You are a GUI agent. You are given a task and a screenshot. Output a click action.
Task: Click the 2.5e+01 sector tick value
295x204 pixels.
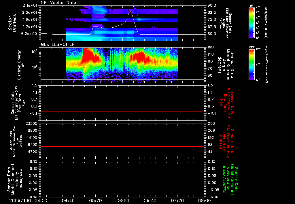click(x=30, y=12)
